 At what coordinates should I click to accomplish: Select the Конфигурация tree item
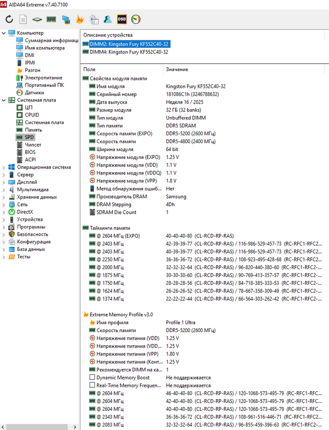30,242
